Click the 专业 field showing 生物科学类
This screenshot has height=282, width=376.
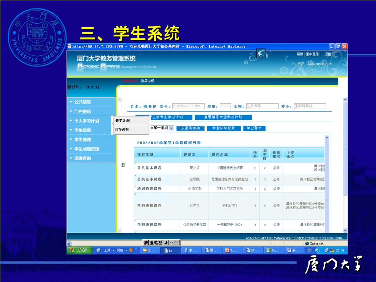click(x=310, y=106)
